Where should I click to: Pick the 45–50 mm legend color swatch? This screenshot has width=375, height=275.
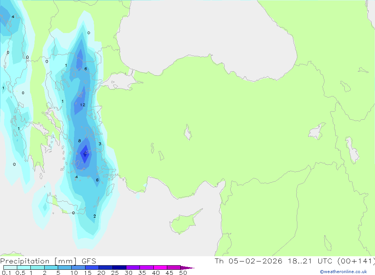[174, 267]
